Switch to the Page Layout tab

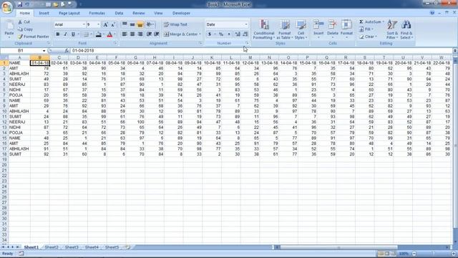69,13
